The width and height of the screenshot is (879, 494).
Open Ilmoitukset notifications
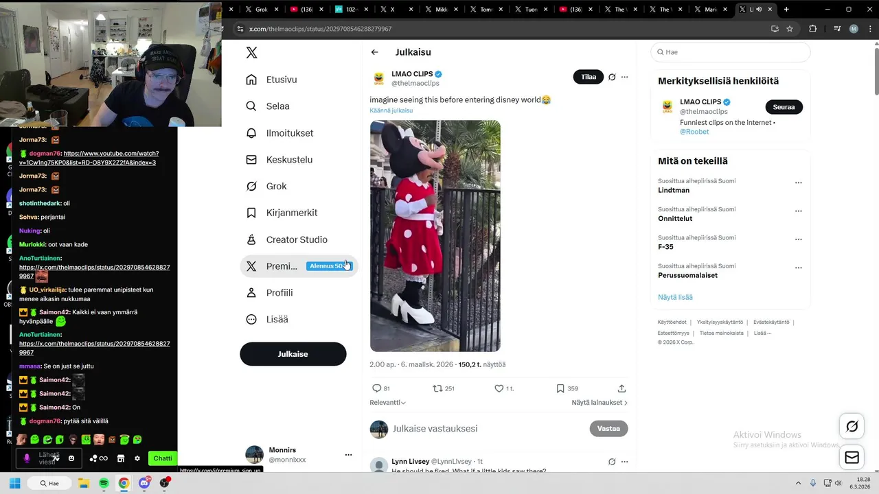pos(279,133)
